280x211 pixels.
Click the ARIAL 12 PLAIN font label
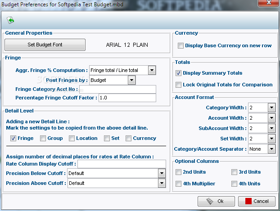pos(127,45)
